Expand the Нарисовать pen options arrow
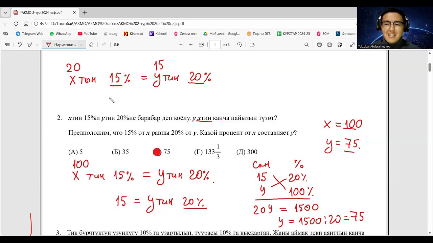 [x=81, y=45]
